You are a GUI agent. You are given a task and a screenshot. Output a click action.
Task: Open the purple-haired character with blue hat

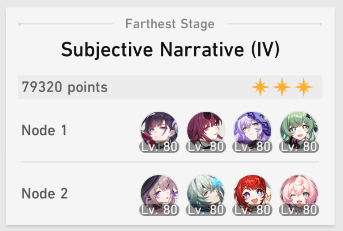(253, 131)
